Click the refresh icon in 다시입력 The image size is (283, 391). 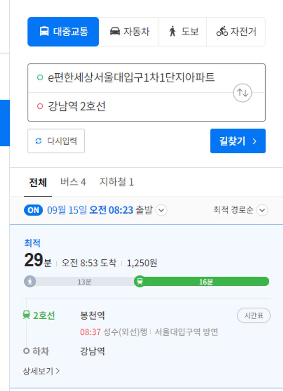pos(38,141)
